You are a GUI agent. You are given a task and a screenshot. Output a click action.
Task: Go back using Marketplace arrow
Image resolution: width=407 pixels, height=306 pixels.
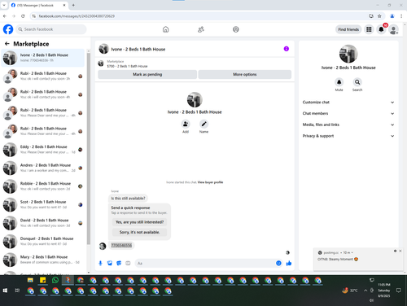pyautogui.click(x=7, y=44)
